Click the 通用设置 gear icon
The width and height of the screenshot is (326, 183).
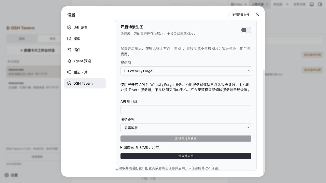(69, 27)
